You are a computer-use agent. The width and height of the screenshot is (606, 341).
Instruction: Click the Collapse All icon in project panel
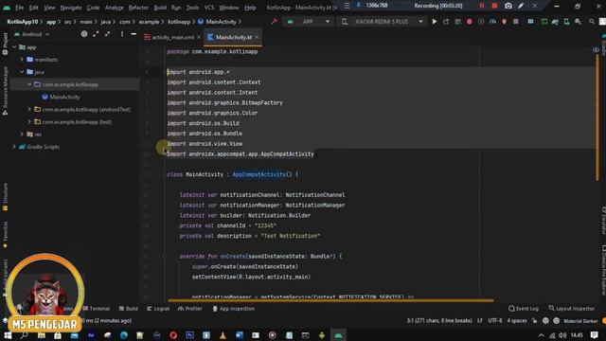[107, 34]
